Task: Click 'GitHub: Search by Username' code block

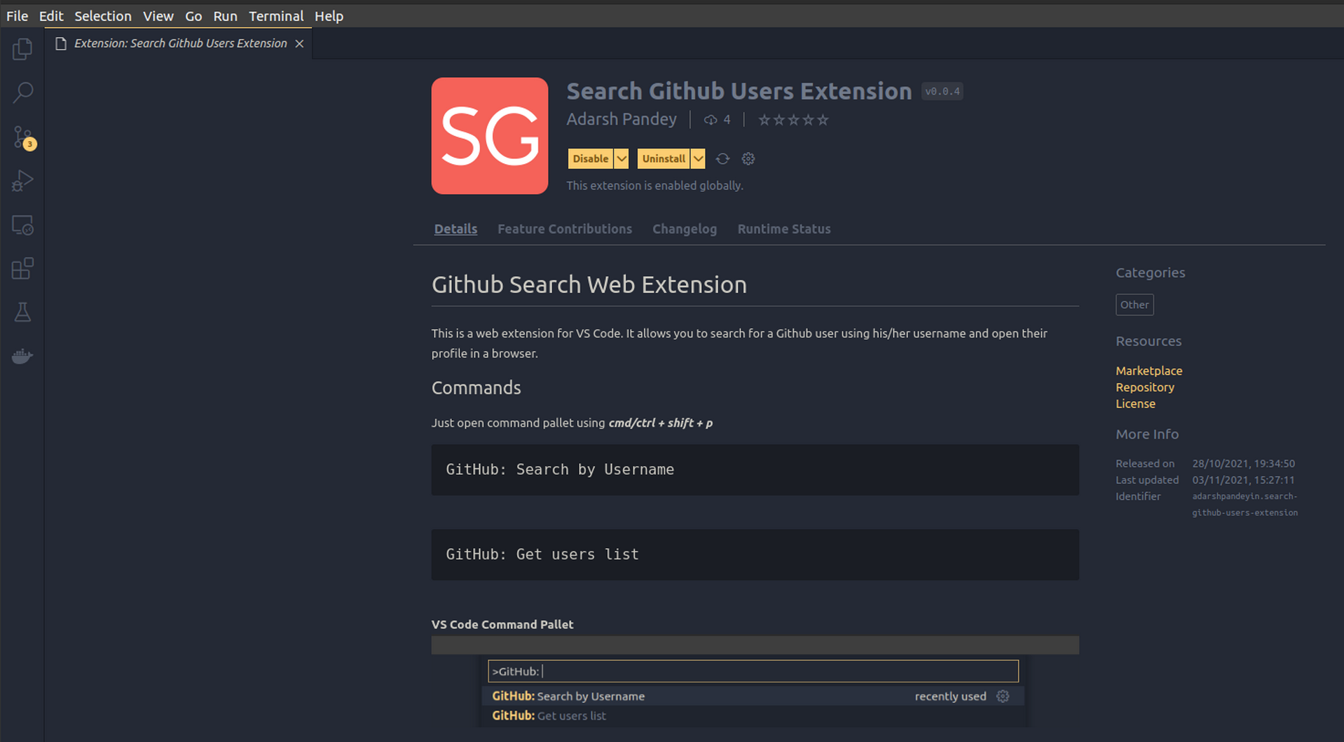Action: click(x=755, y=469)
